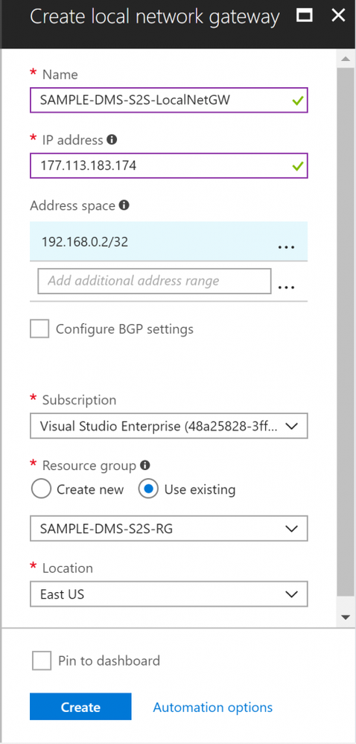Select the Create new radio button
The image size is (356, 744).
tap(41, 489)
